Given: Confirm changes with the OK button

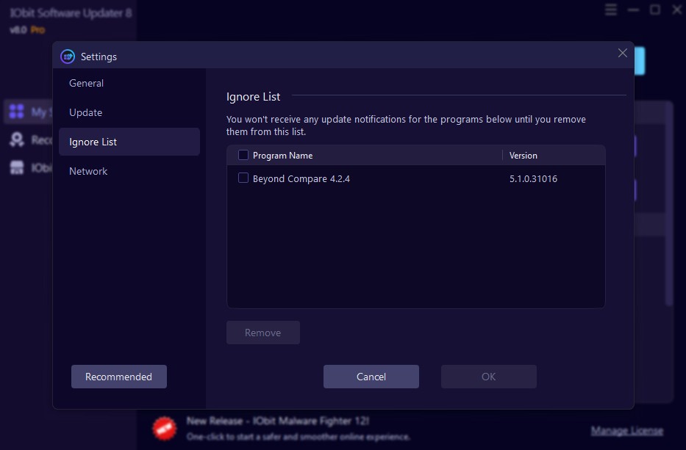Looking at the screenshot, I should pos(488,376).
